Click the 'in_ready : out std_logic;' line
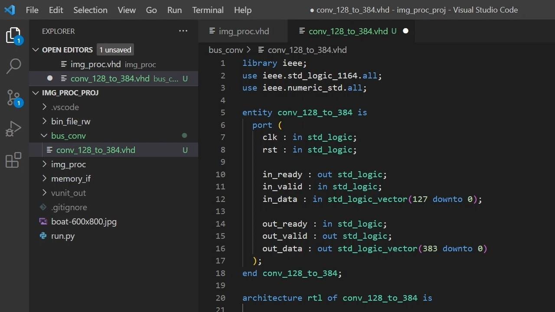Viewport: 555px width, 312px height. pos(325,175)
